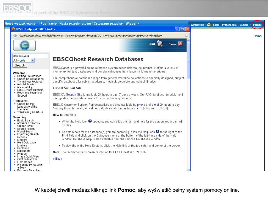Open EBSCOhost Tutorials help topic

tap(30, 90)
